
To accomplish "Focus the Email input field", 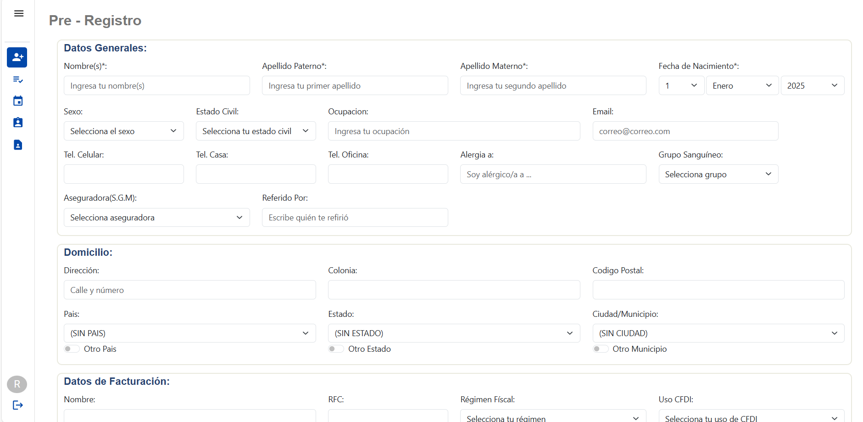I will pos(685,131).
